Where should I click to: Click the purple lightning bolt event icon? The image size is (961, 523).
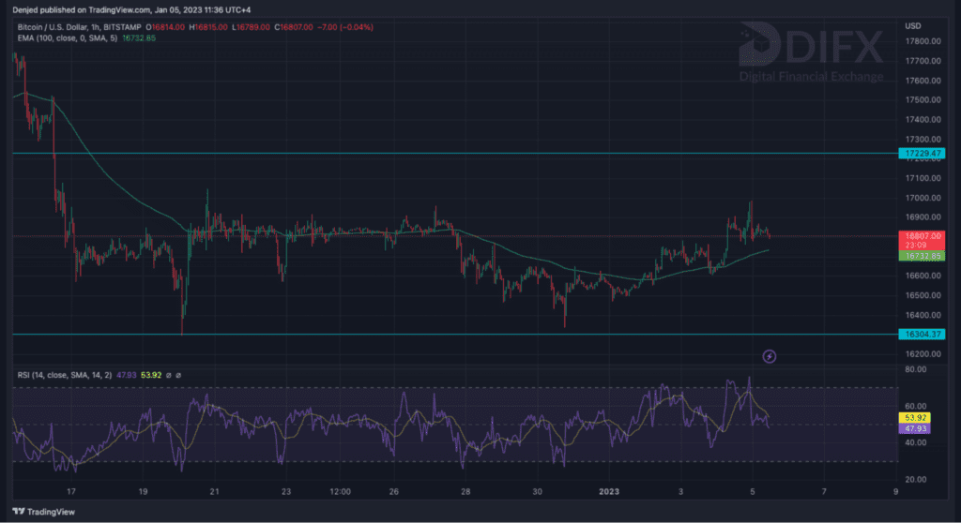point(769,355)
